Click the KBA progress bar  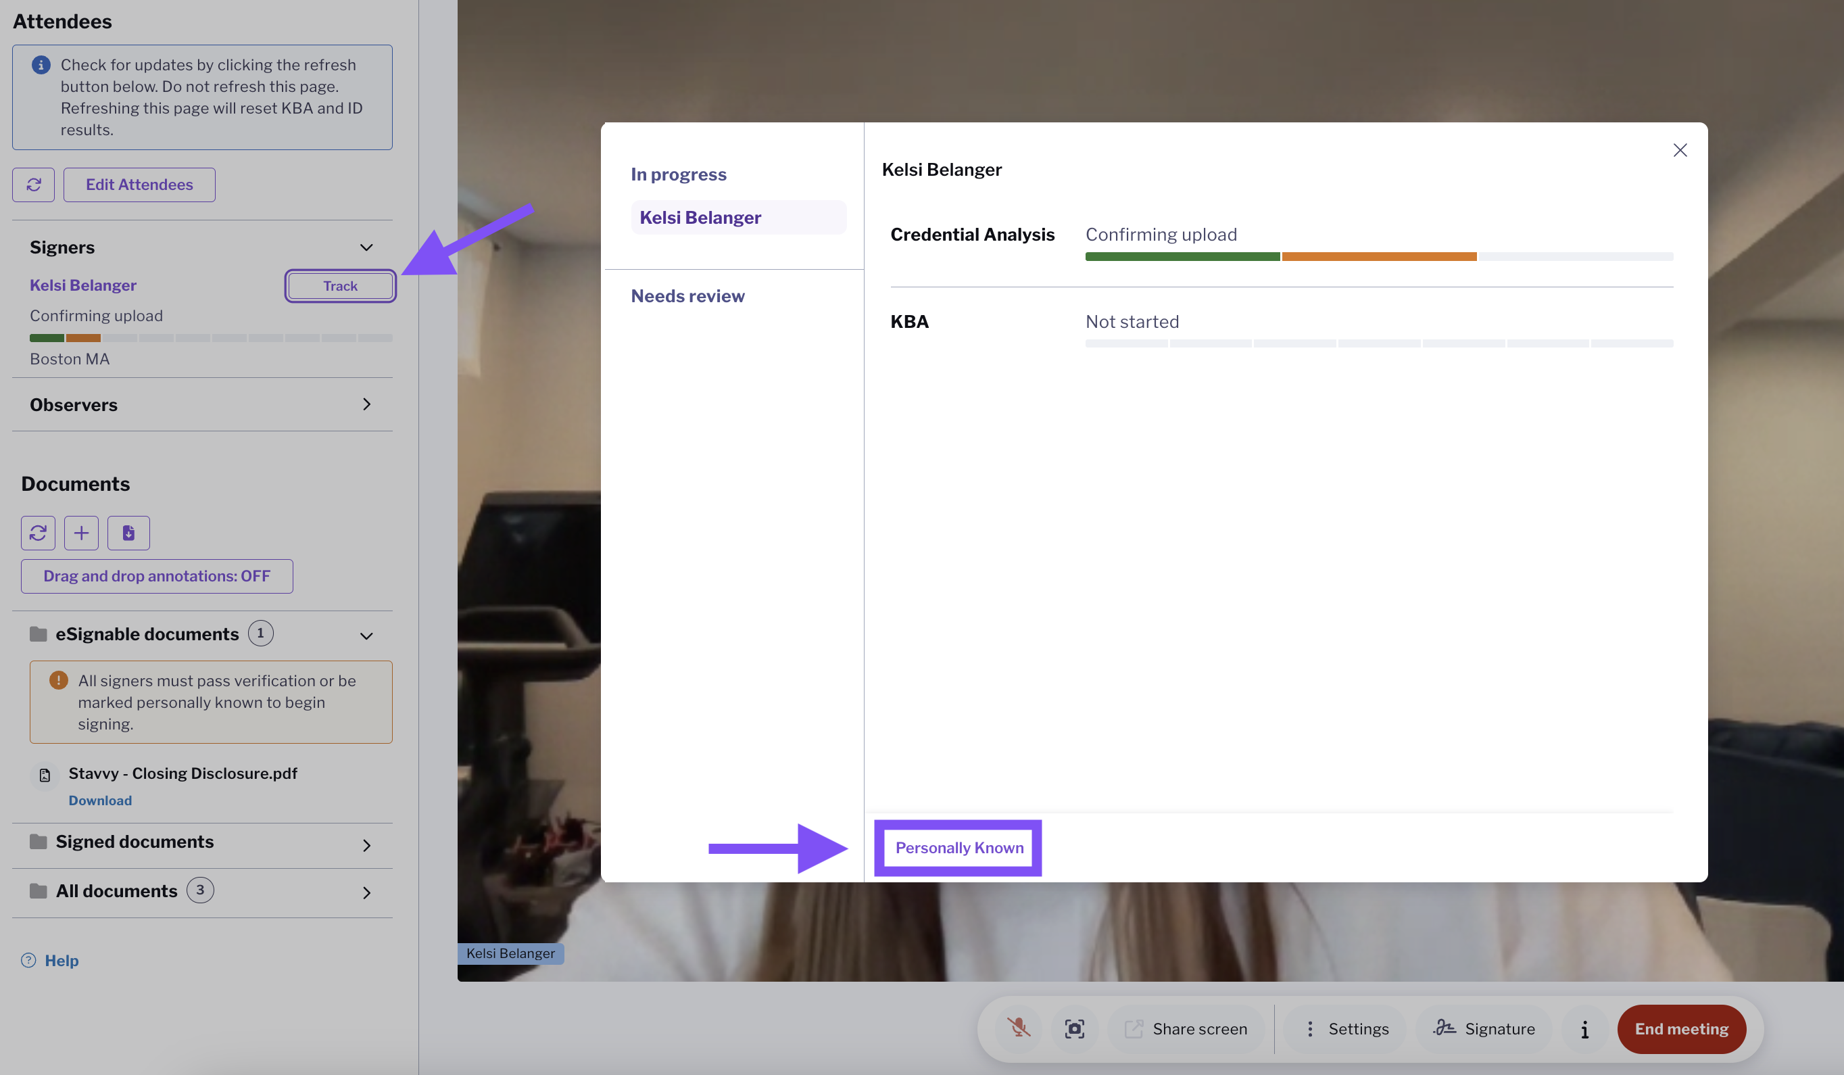pos(1379,343)
